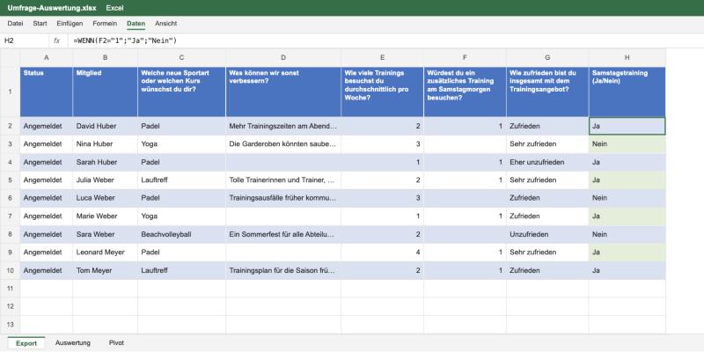Click 'Tolle Trainerinnen und Trainer' cell
Screen dimensions: 704x352
point(283,180)
